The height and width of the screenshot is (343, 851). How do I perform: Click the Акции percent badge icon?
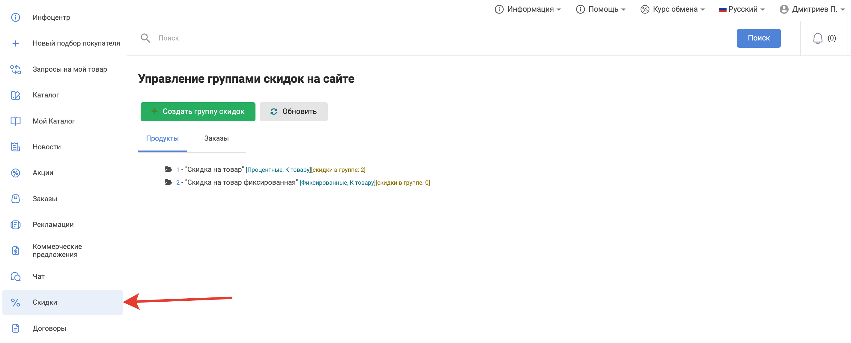point(16,173)
